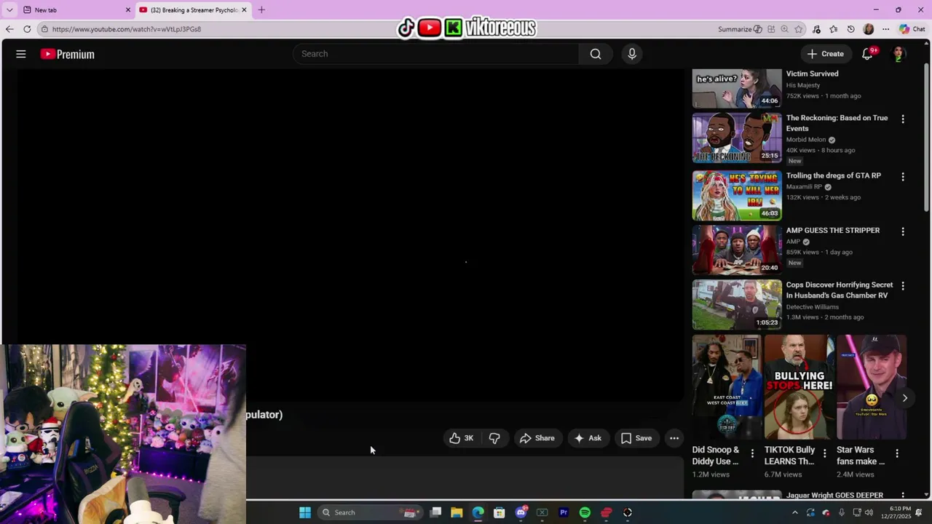Open 'Cops Discover Horrifying Secret' title link
Viewport: 932px width, 524px height.
(840, 290)
